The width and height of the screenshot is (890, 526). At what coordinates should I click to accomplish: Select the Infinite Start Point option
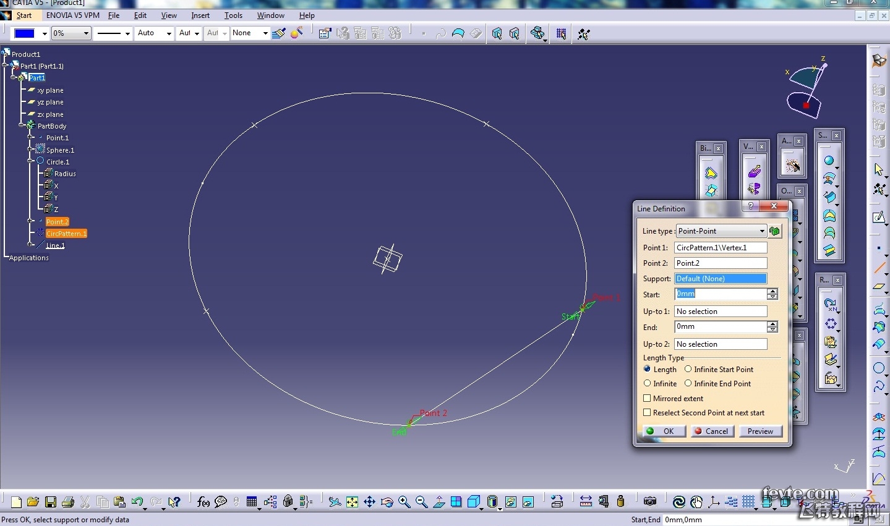click(688, 369)
